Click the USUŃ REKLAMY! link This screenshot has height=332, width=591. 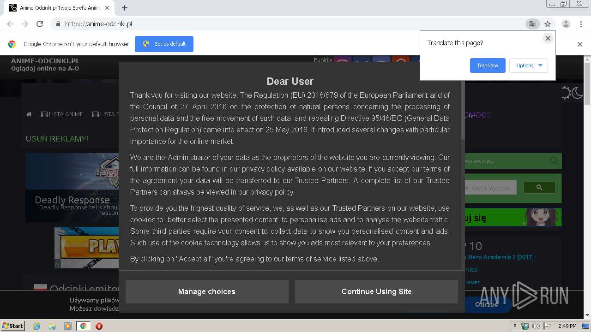pyautogui.click(x=57, y=139)
